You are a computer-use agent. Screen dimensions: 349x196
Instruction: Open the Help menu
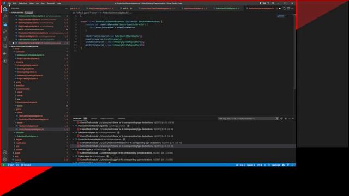click(x=59, y=3)
